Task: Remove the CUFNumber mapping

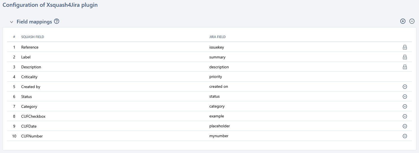Action: (x=405, y=136)
